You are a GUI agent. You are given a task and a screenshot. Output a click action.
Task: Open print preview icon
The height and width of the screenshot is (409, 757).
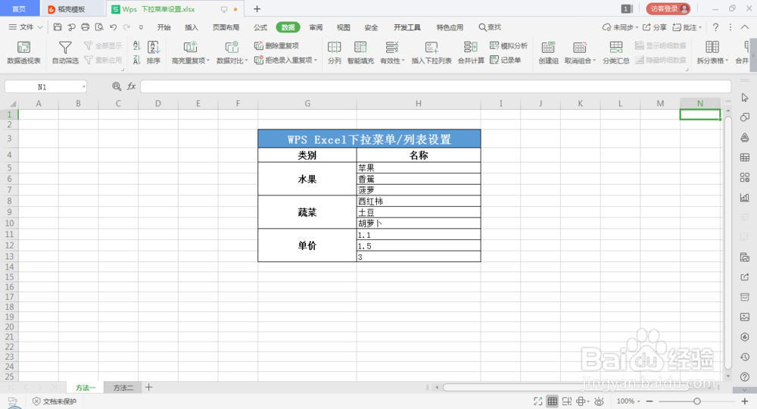click(99, 27)
